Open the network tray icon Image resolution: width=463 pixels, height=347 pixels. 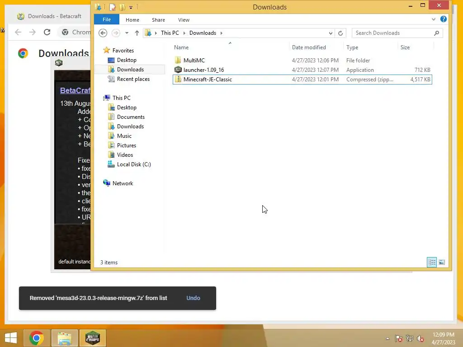pyautogui.click(x=410, y=338)
